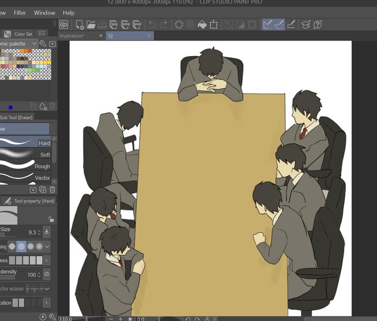The width and height of the screenshot is (377, 321).
Task: Activate Scale/Rotate transform icon
Action: [x=213, y=24]
